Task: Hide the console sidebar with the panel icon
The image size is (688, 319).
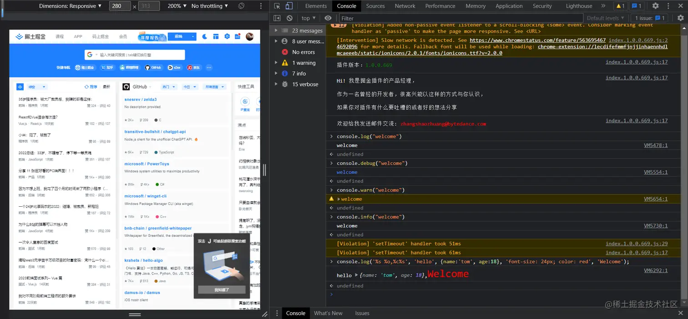Action: [x=277, y=18]
